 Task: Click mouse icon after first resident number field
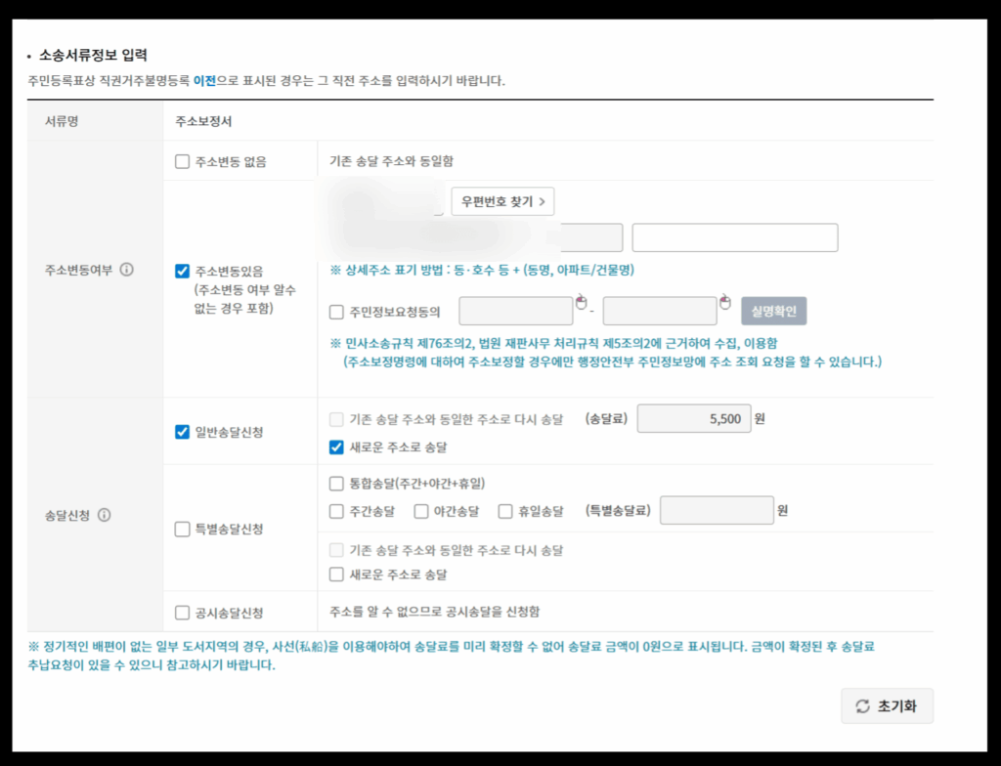(x=581, y=302)
